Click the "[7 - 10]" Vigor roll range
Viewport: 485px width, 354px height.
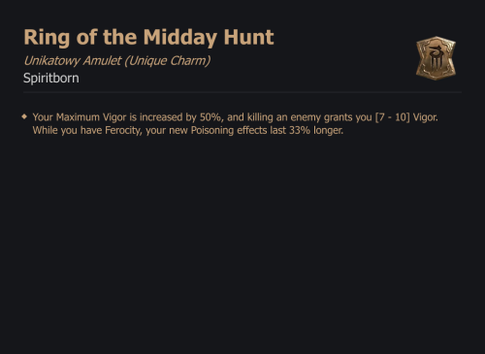[x=393, y=117]
